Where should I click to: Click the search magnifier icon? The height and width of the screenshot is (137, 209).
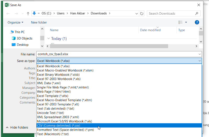pyautogui.click(x=196, y=14)
